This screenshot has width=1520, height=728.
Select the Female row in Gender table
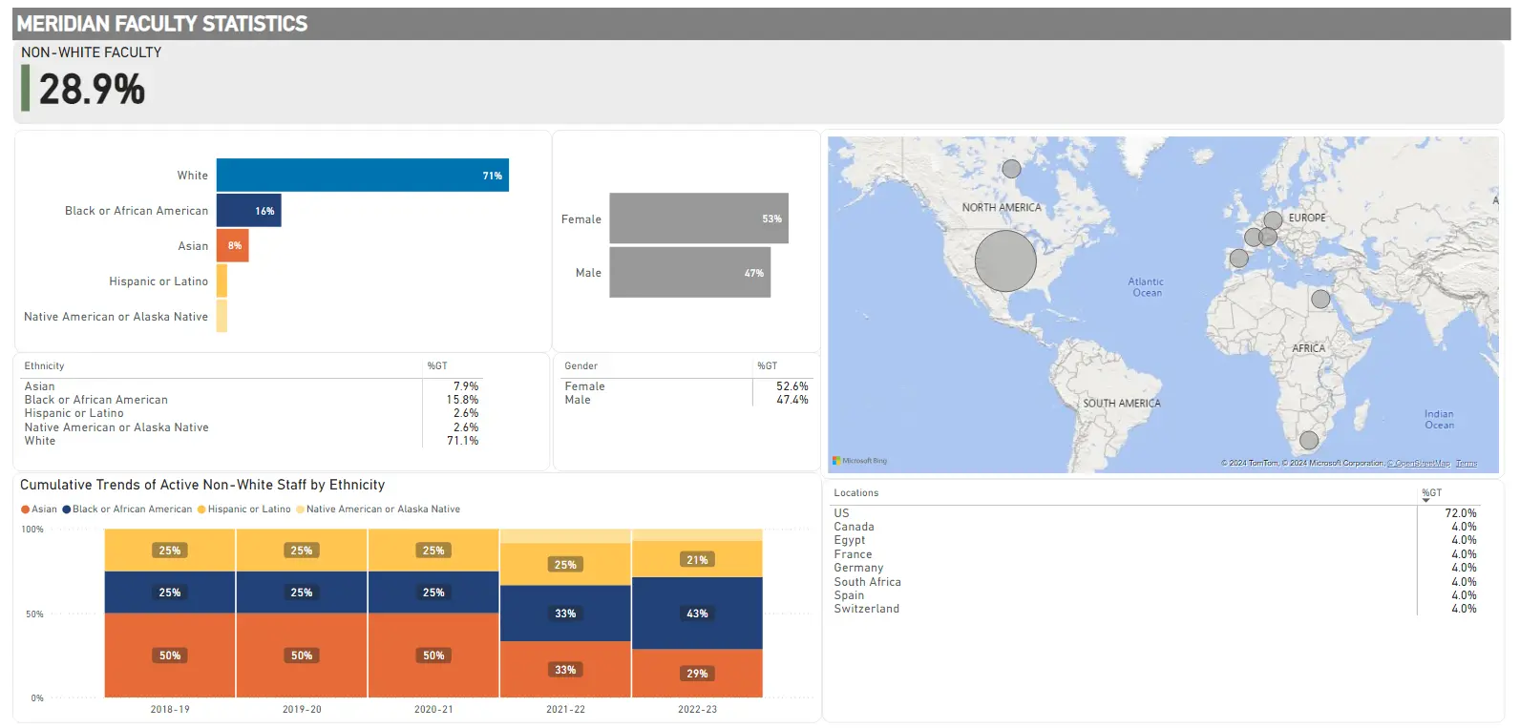(686, 386)
